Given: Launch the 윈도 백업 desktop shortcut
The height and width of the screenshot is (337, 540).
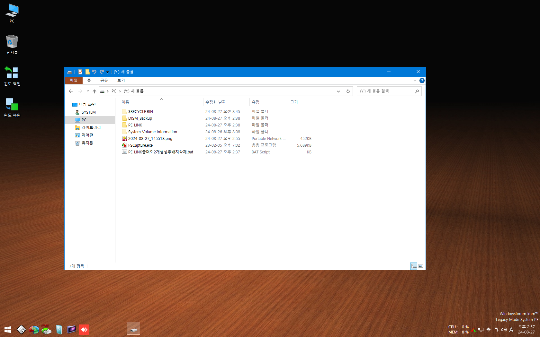Looking at the screenshot, I should (x=12, y=76).
